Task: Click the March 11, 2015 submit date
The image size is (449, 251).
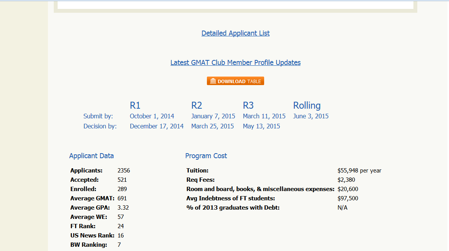Action: coord(264,116)
